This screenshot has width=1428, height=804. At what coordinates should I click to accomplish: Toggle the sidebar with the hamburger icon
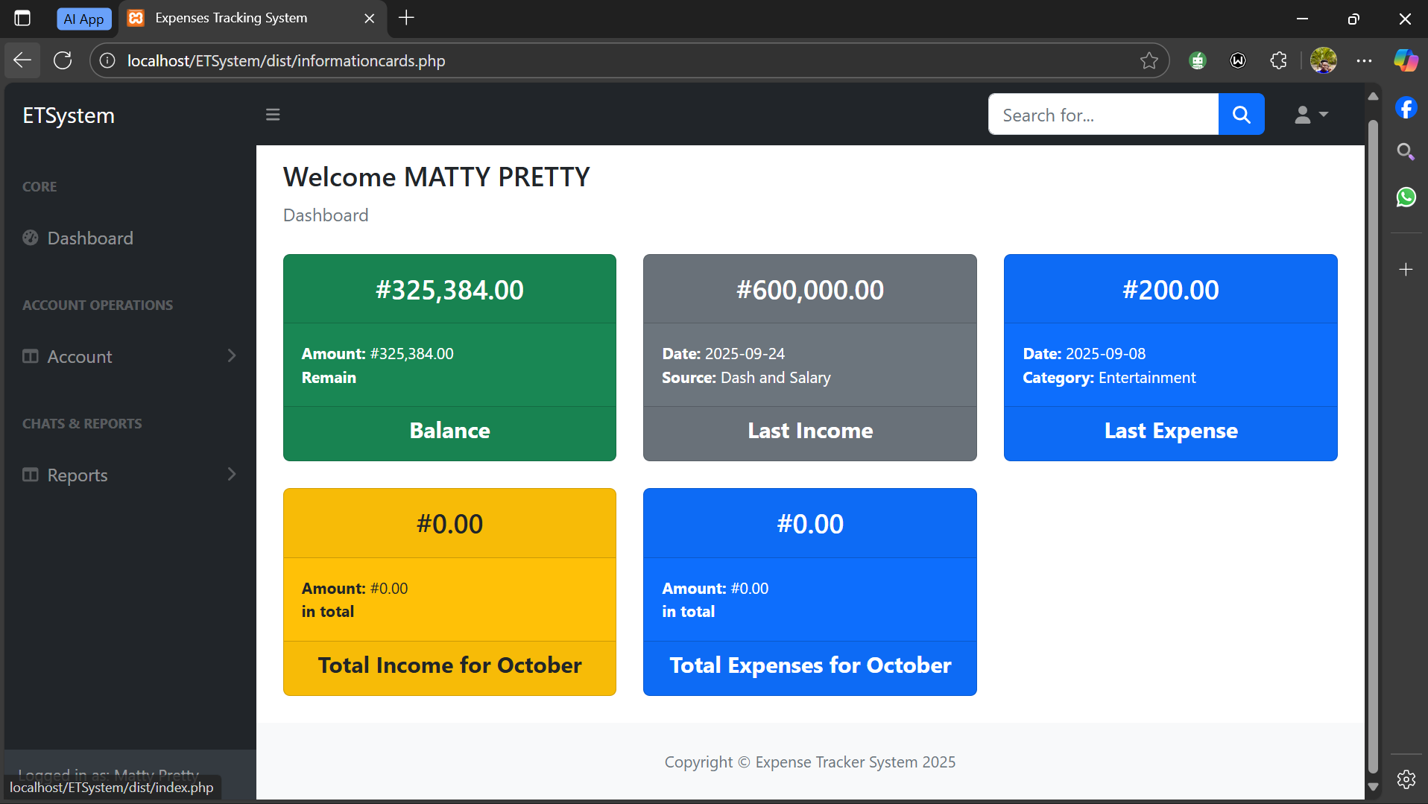click(x=273, y=115)
